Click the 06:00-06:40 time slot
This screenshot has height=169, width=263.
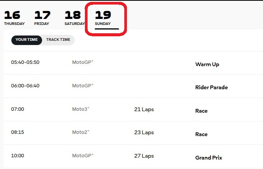coord(25,86)
